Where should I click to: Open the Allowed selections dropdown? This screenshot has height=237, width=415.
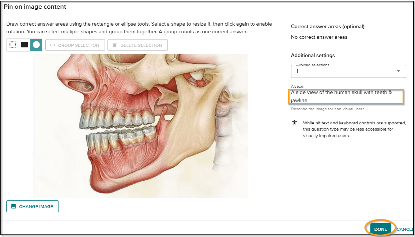point(347,71)
